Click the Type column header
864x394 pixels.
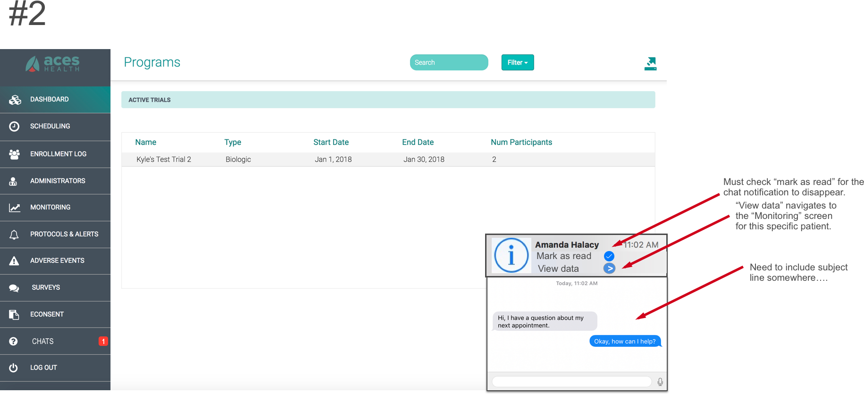[x=233, y=143]
